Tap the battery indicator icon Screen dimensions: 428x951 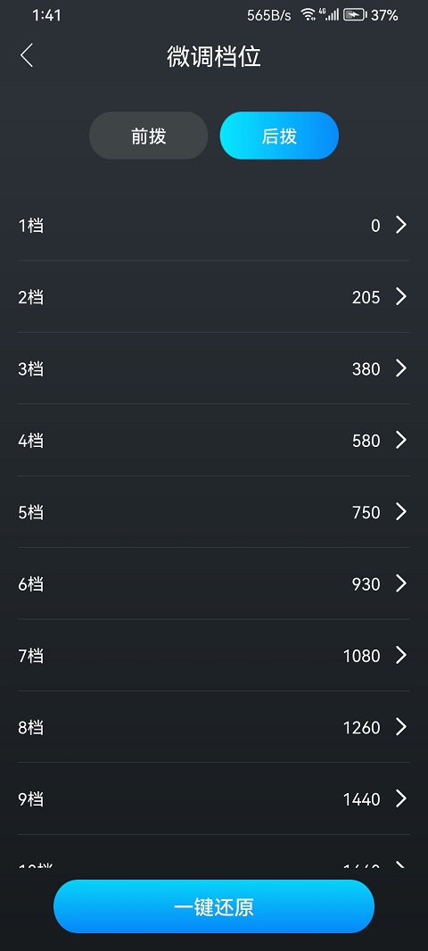[355, 15]
